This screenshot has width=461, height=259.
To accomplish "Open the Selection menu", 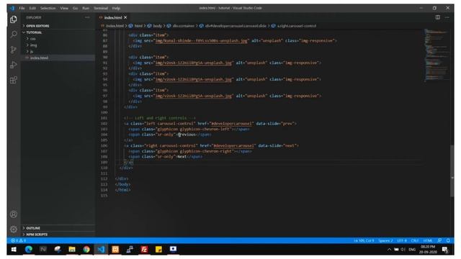I will click(48, 8).
